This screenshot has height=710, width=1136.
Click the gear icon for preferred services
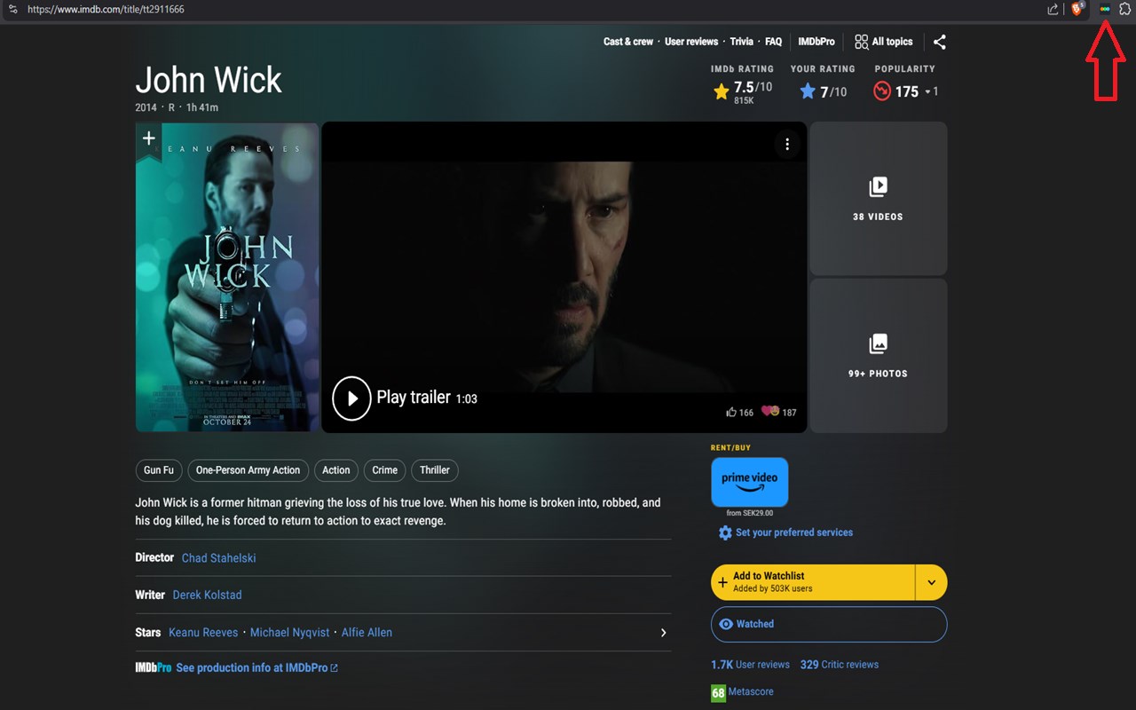725,532
